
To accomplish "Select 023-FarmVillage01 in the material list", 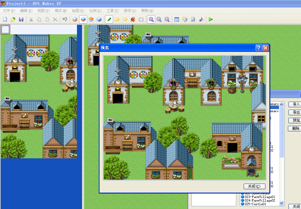I will [x=260, y=197].
